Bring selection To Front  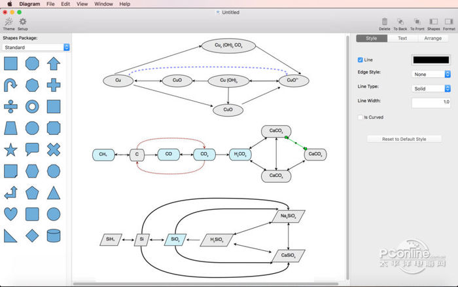pos(417,24)
